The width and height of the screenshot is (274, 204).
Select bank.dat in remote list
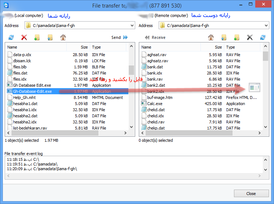[201, 67]
